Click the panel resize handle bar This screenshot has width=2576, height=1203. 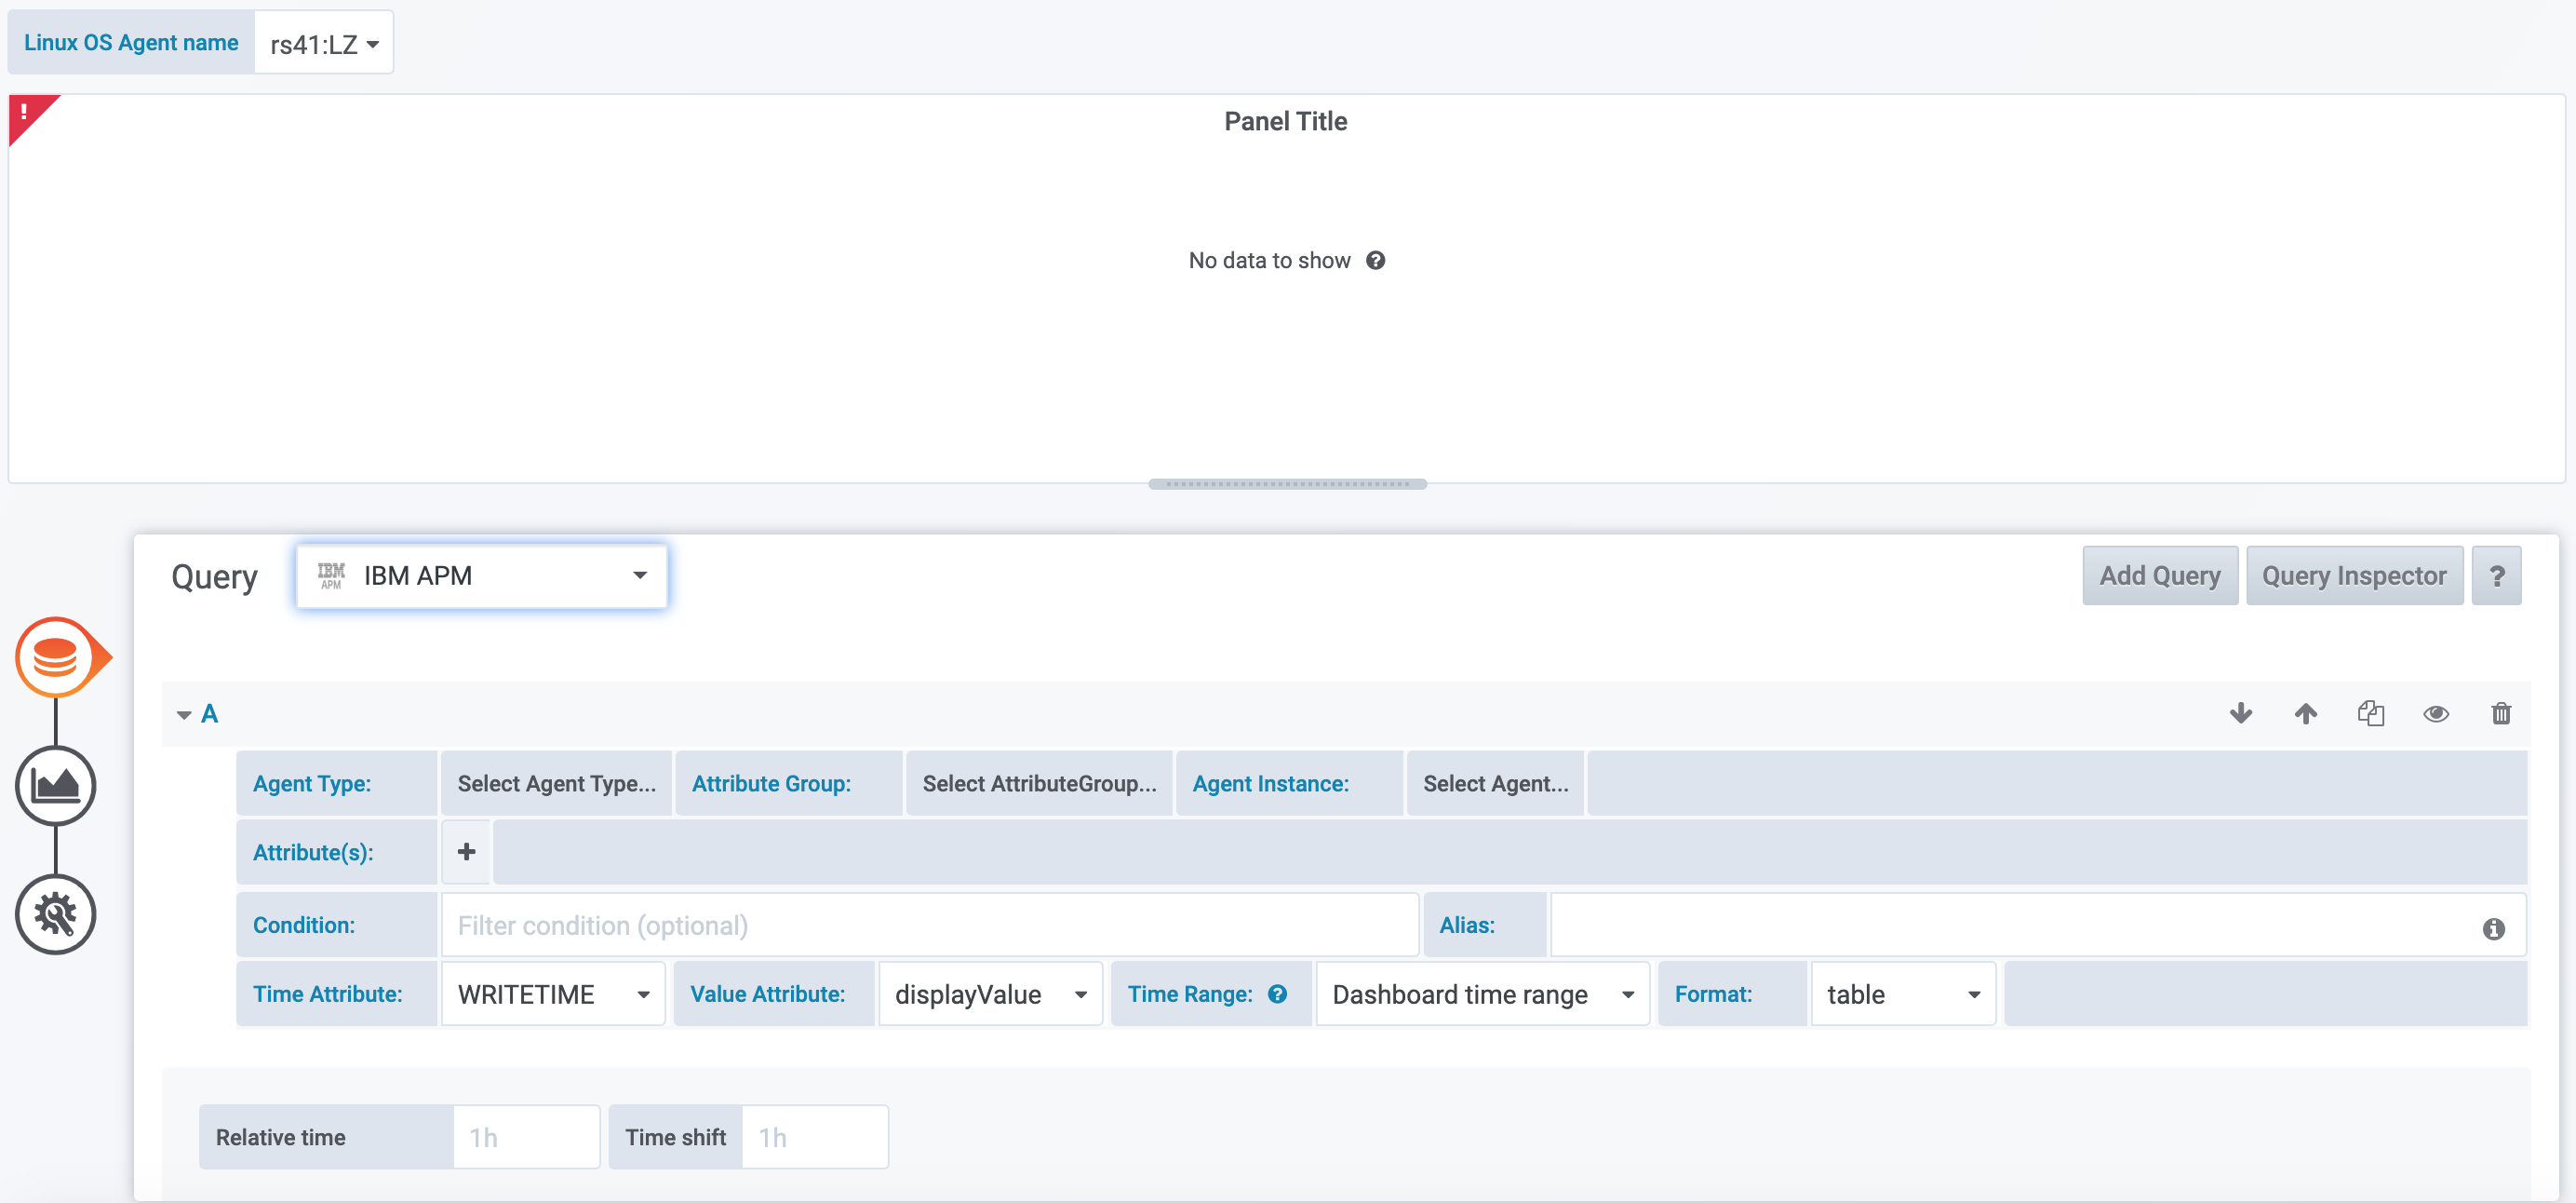click(x=1287, y=484)
